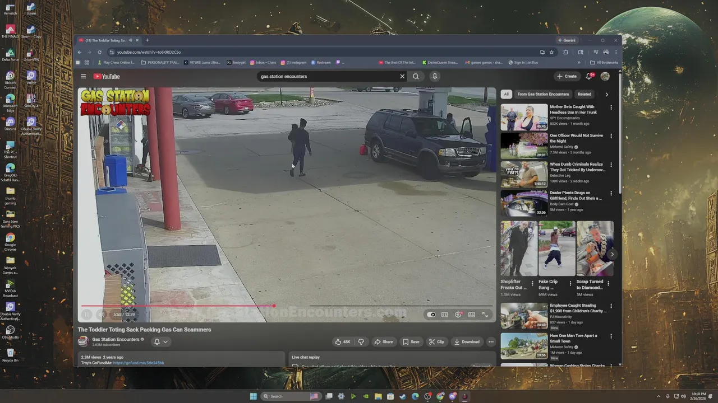Viewport: 718px width, 403px height.
Task: Pause the video with the player button
Action: point(87,315)
